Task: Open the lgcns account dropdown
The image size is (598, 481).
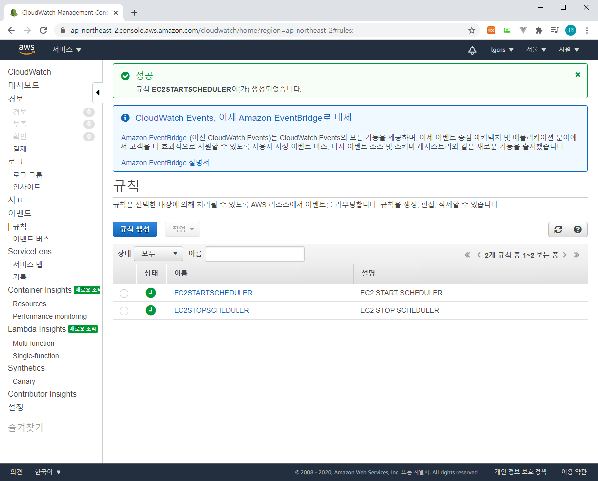Action: [502, 50]
